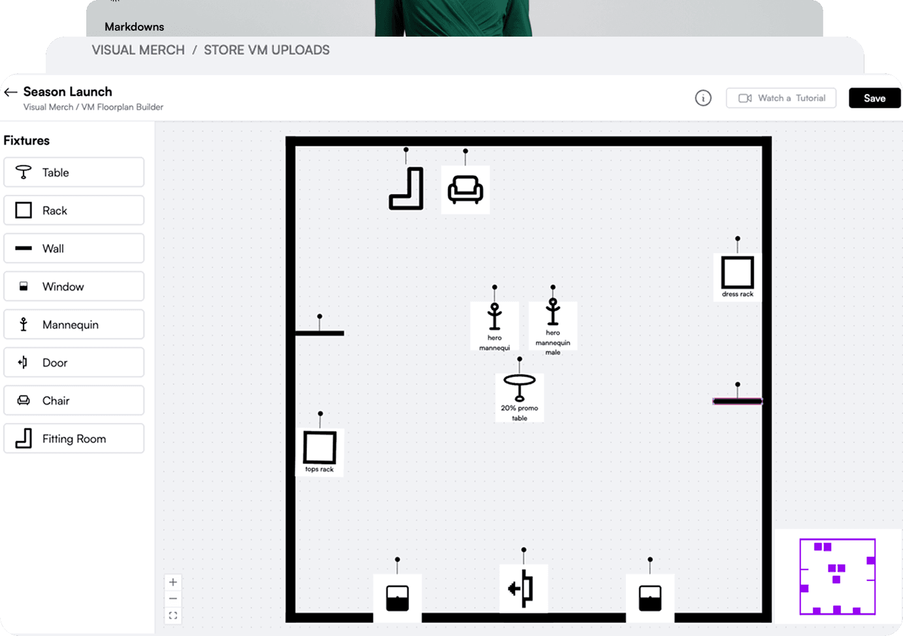Choose Table from the Fixtures panel
Image resolution: width=903 pixels, height=636 pixels.
[74, 173]
